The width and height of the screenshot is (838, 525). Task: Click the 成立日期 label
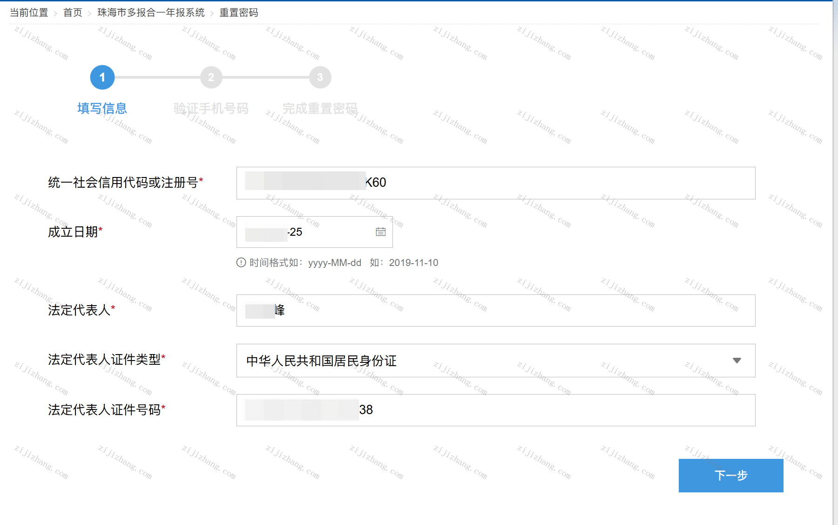[x=75, y=232]
